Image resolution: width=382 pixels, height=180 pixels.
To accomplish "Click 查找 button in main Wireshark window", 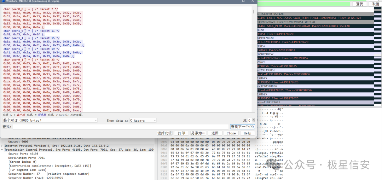I will click(x=360, y=4).
